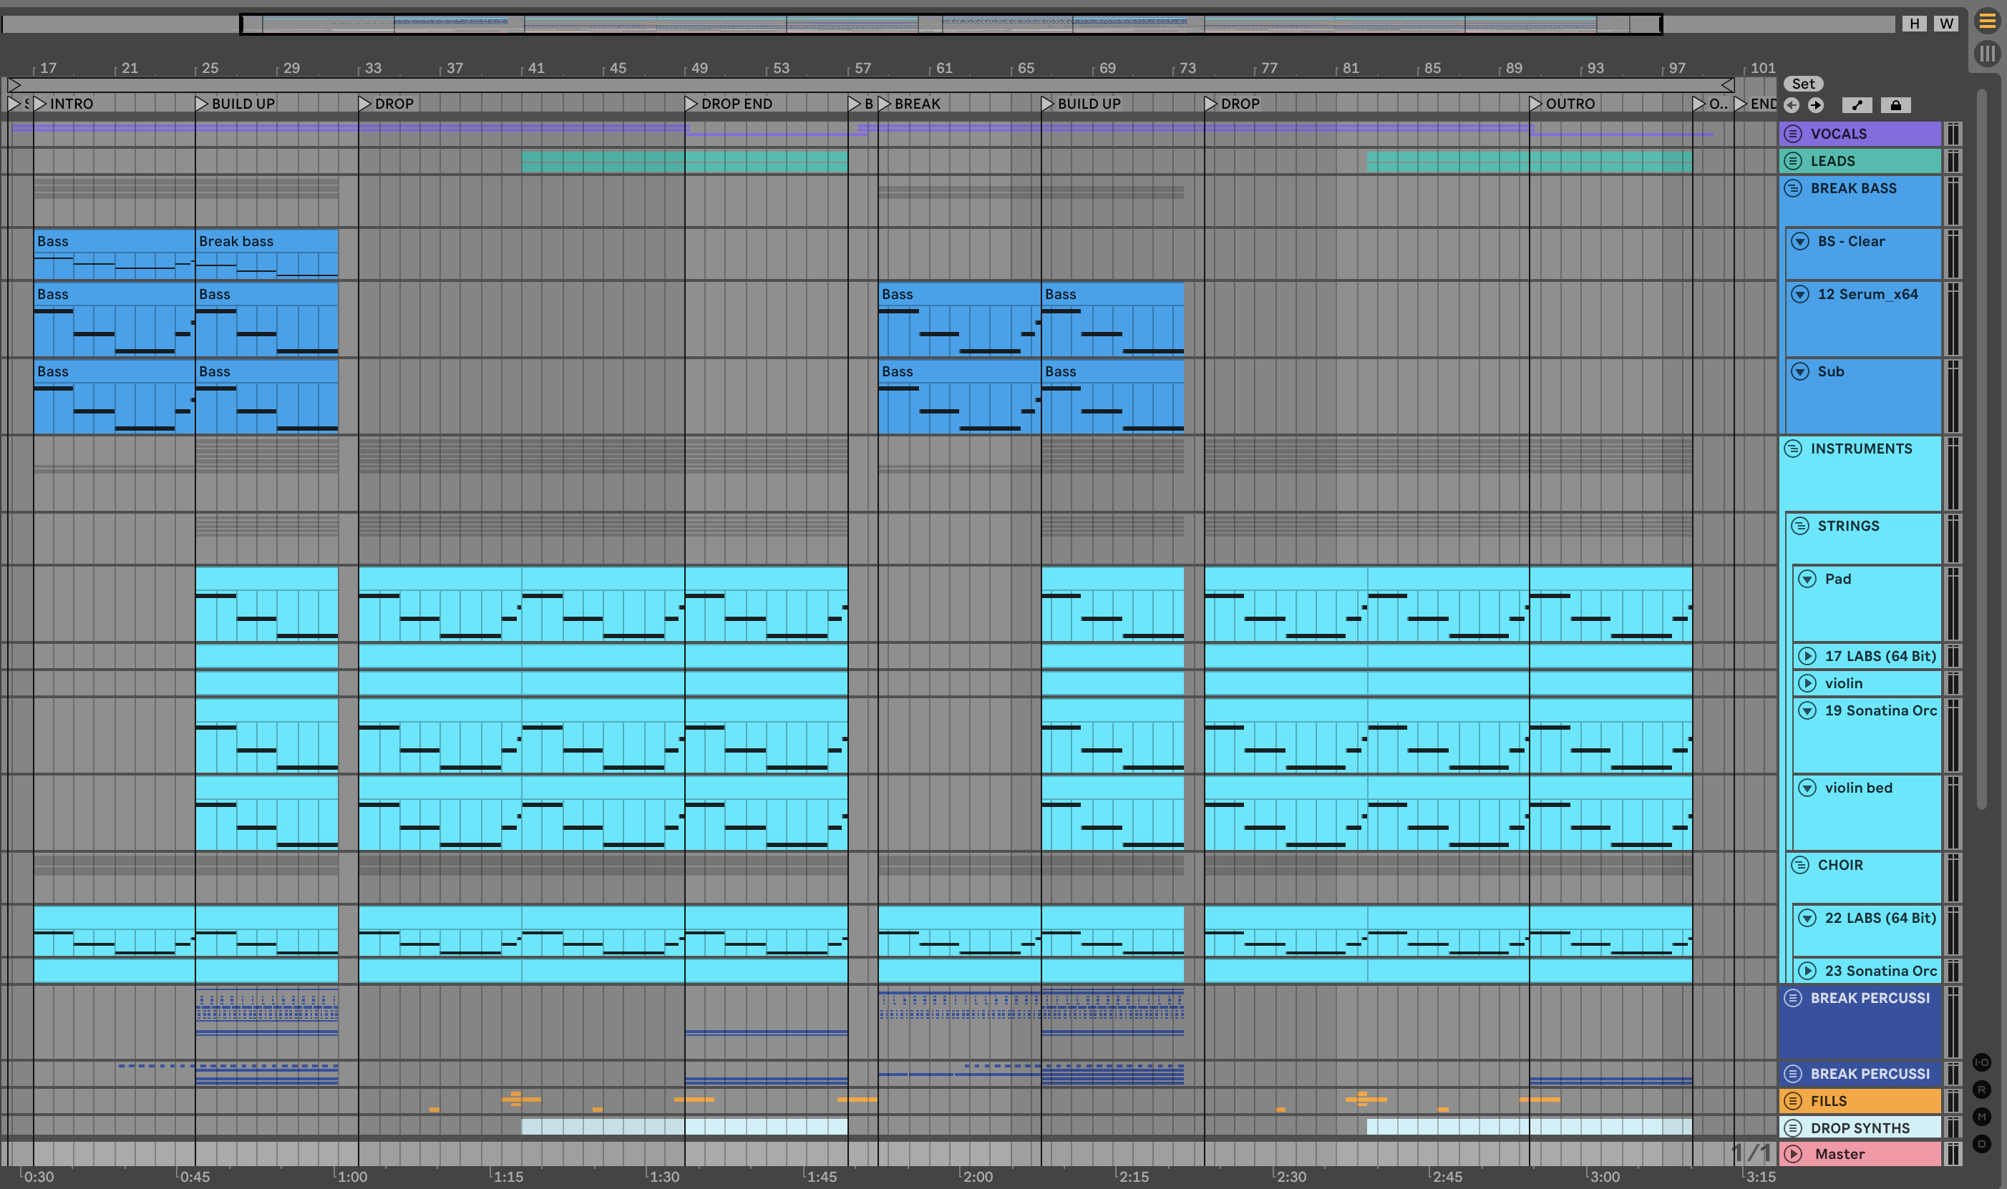The width and height of the screenshot is (2007, 1189).
Task: Unfold the 17 LABS (64 Bit) track
Action: click(x=1807, y=656)
